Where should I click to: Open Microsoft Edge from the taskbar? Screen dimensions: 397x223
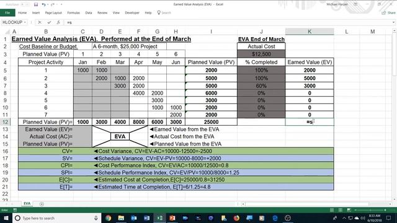[x=275, y=218]
